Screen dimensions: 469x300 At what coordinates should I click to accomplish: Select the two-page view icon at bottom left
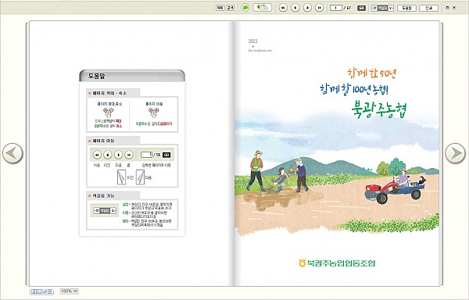(34, 291)
